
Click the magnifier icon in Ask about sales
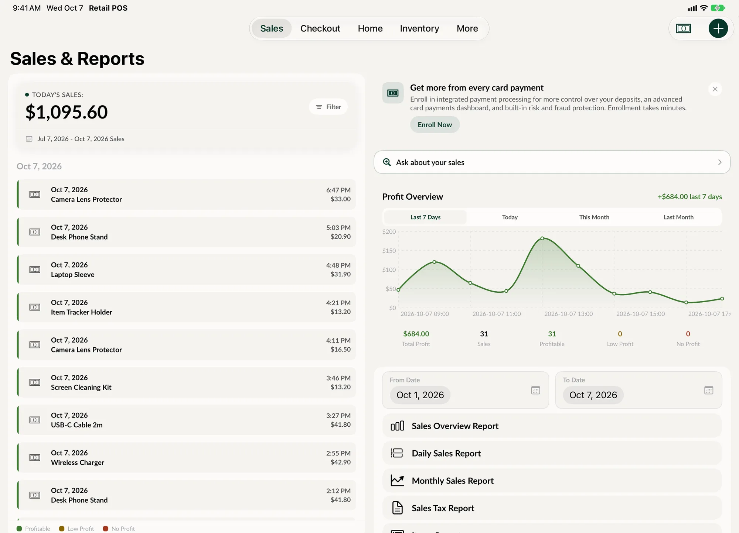(387, 162)
